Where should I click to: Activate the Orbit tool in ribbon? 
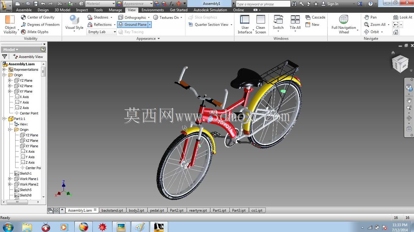[x=372, y=32]
